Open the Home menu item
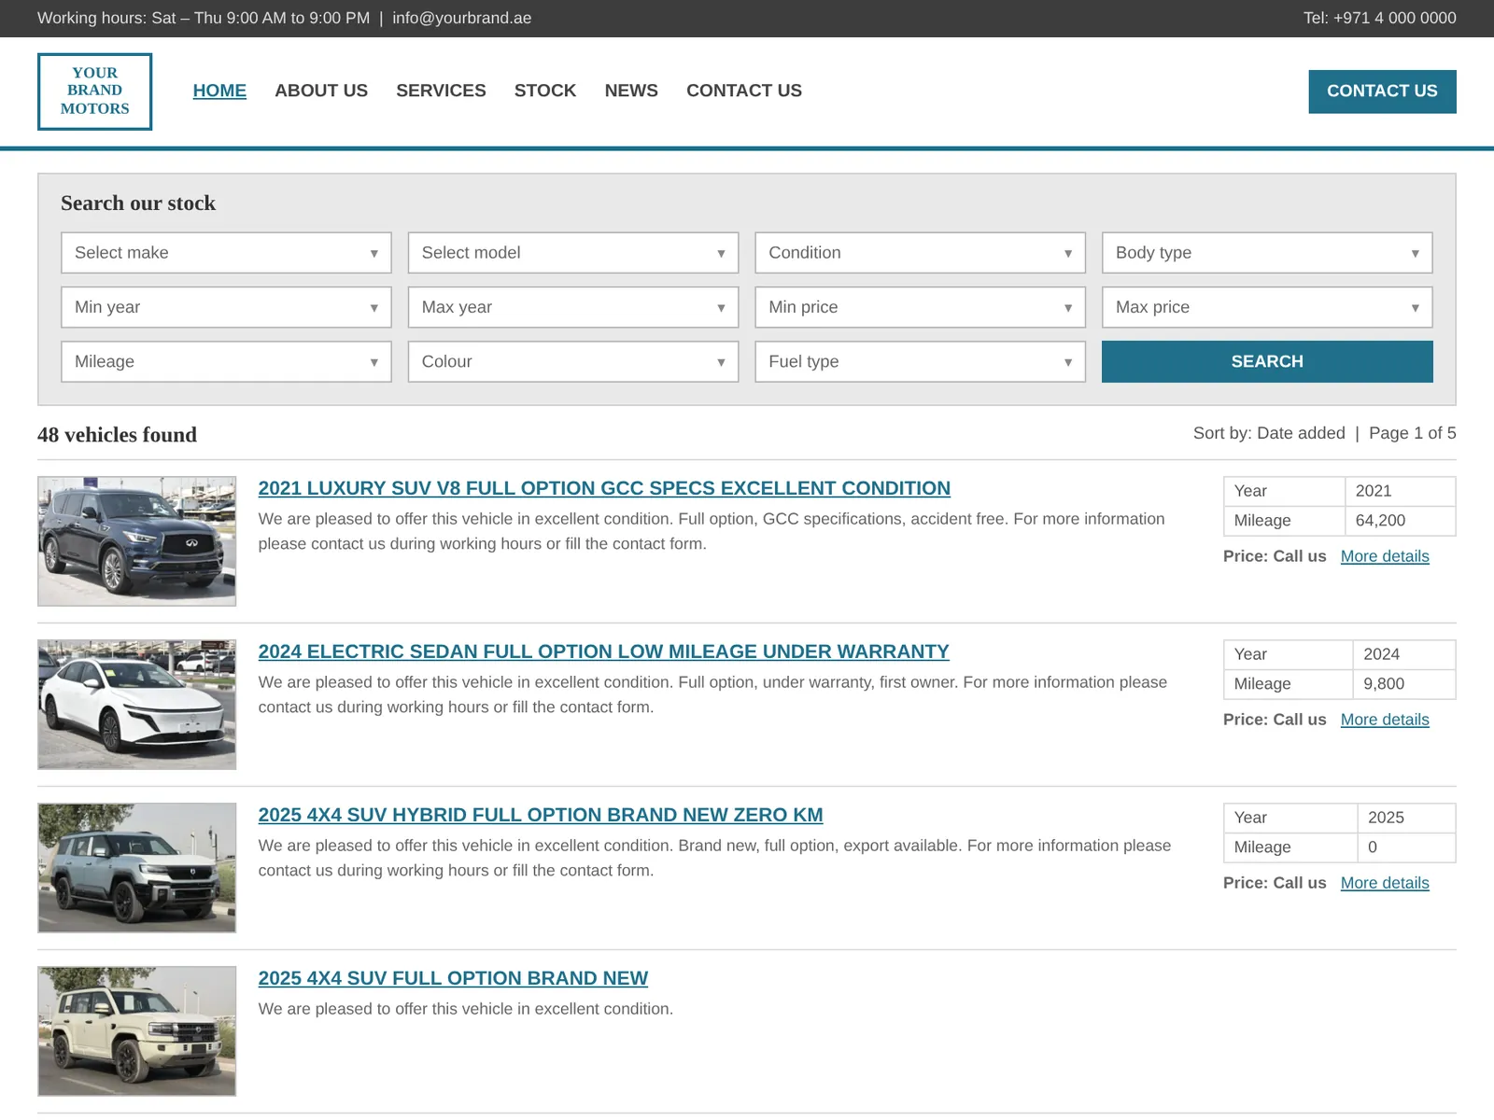Image resolution: width=1494 pixels, height=1120 pixels. 219,91
